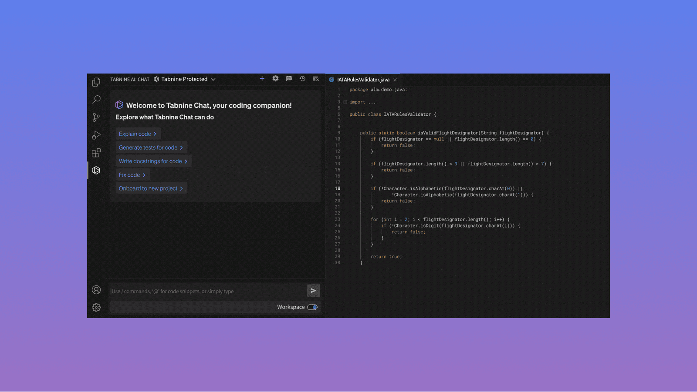Expand the folded import block
Screen dimensions: 697x392
click(345, 102)
